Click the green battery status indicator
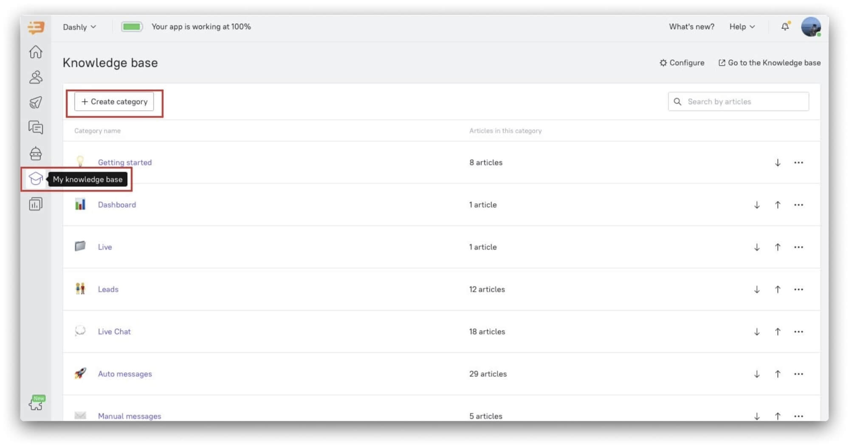849x447 pixels. tap(132, 27)
